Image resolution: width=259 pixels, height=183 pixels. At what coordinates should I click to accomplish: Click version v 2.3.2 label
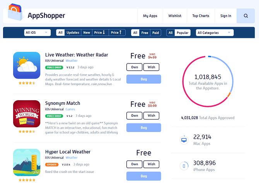70,67
